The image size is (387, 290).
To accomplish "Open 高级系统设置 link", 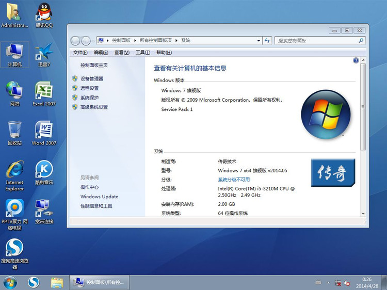I will 94,107.
